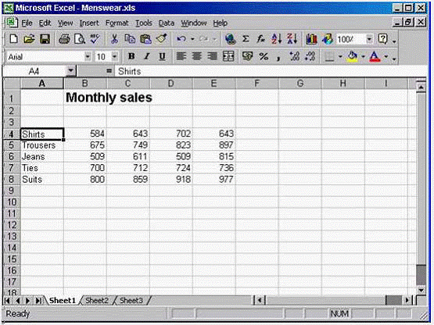Sort ascending with A-Z icon
This screenshot has width=434, height=325.
276,39
